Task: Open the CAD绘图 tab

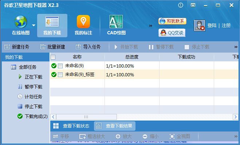Action: click(x=116, y=26)
